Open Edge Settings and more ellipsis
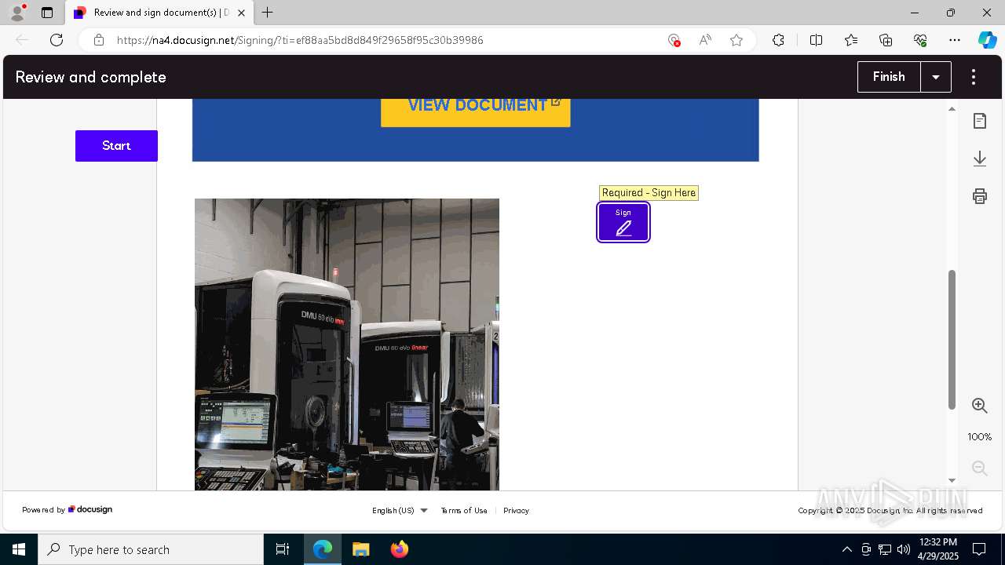This screenshot has height=565, width=1005. tap(955, 40)
